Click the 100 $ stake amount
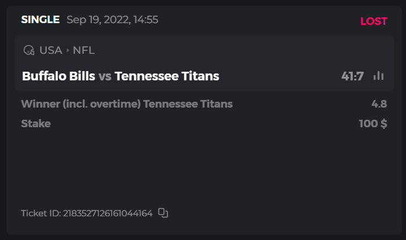The image size is (406, 240). pyautogui.click(x=372, y=123)
